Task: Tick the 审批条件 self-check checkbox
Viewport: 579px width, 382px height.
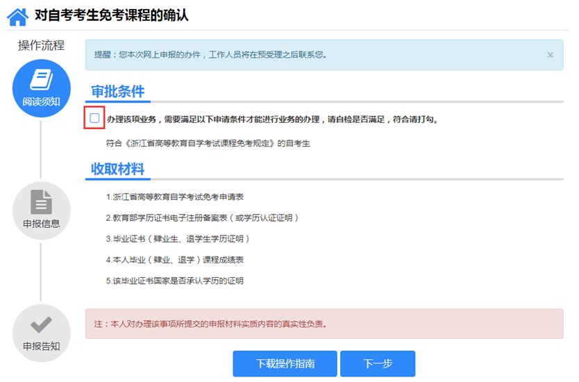Action: point(95,119)
